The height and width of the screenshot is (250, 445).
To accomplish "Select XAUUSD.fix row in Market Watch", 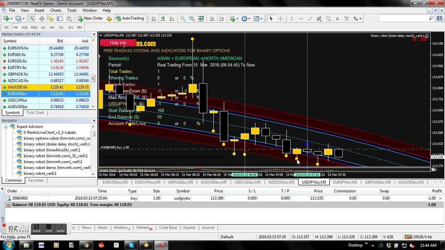I will click(x=46, y=87).
